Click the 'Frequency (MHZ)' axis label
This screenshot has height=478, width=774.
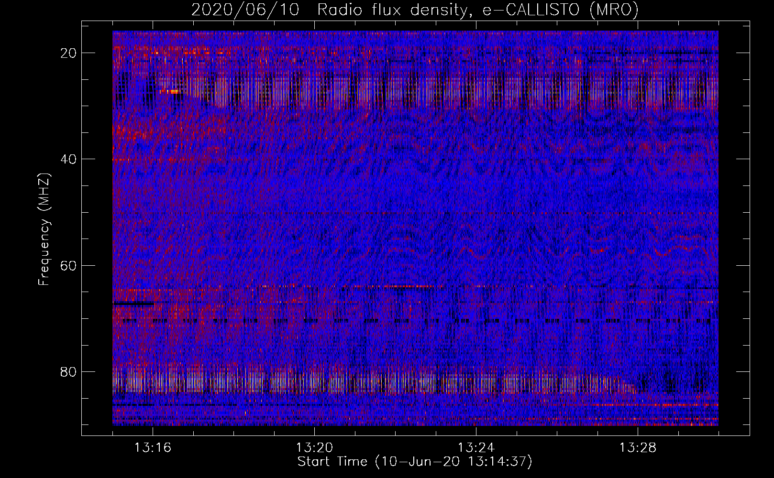click(44, 229)
